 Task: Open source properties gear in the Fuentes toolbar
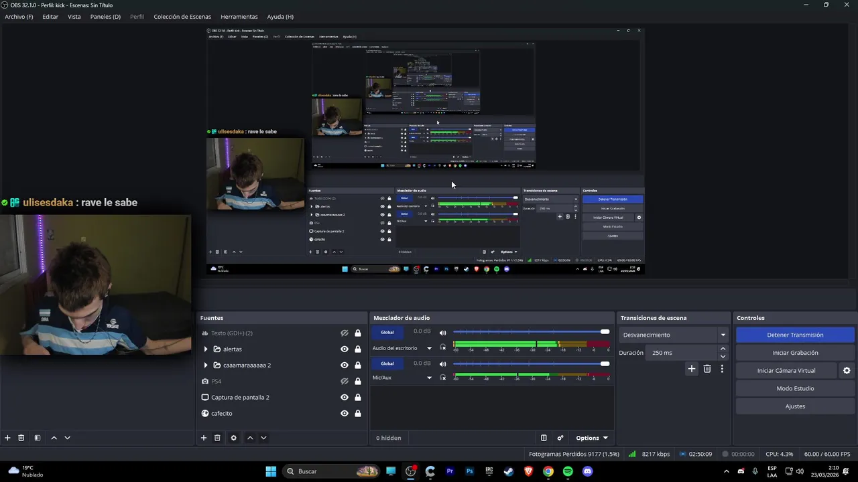pos(233,438)
